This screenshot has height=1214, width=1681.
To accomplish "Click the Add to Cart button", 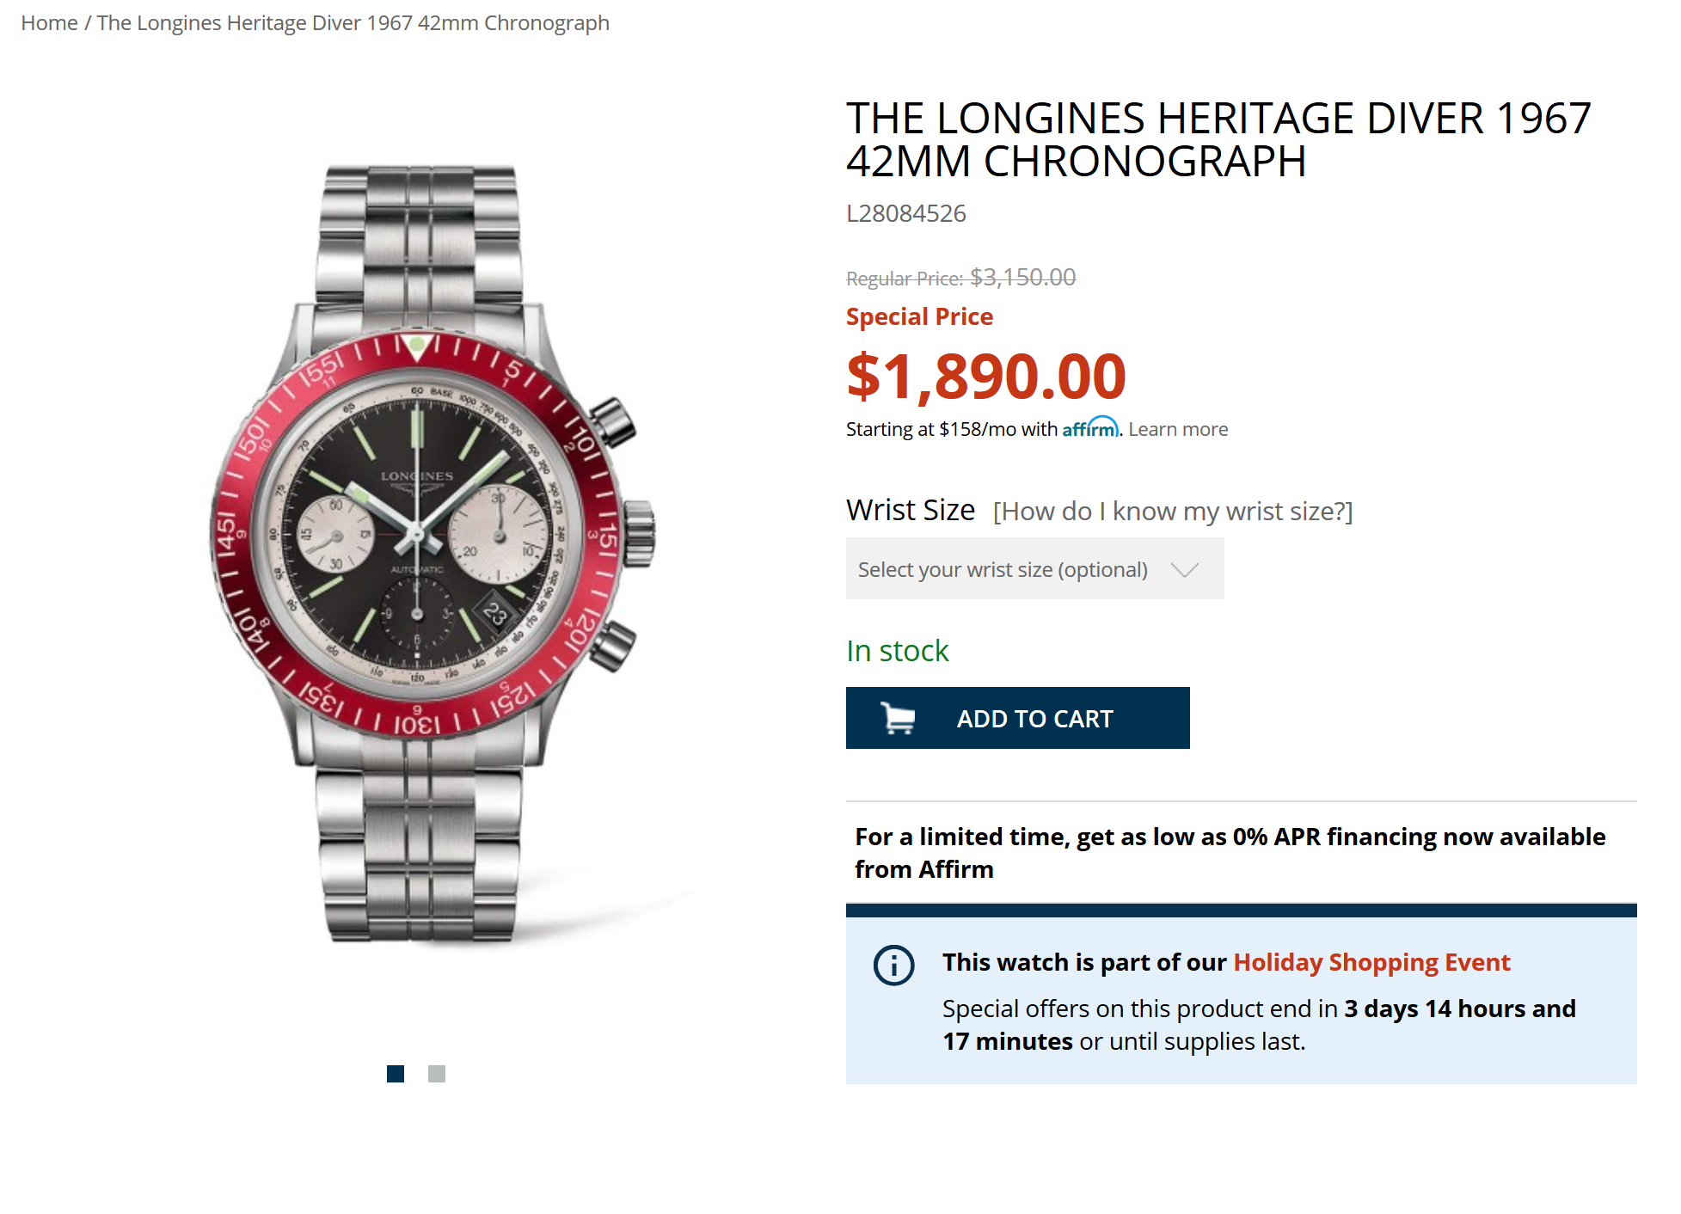I will [1017, 718].
